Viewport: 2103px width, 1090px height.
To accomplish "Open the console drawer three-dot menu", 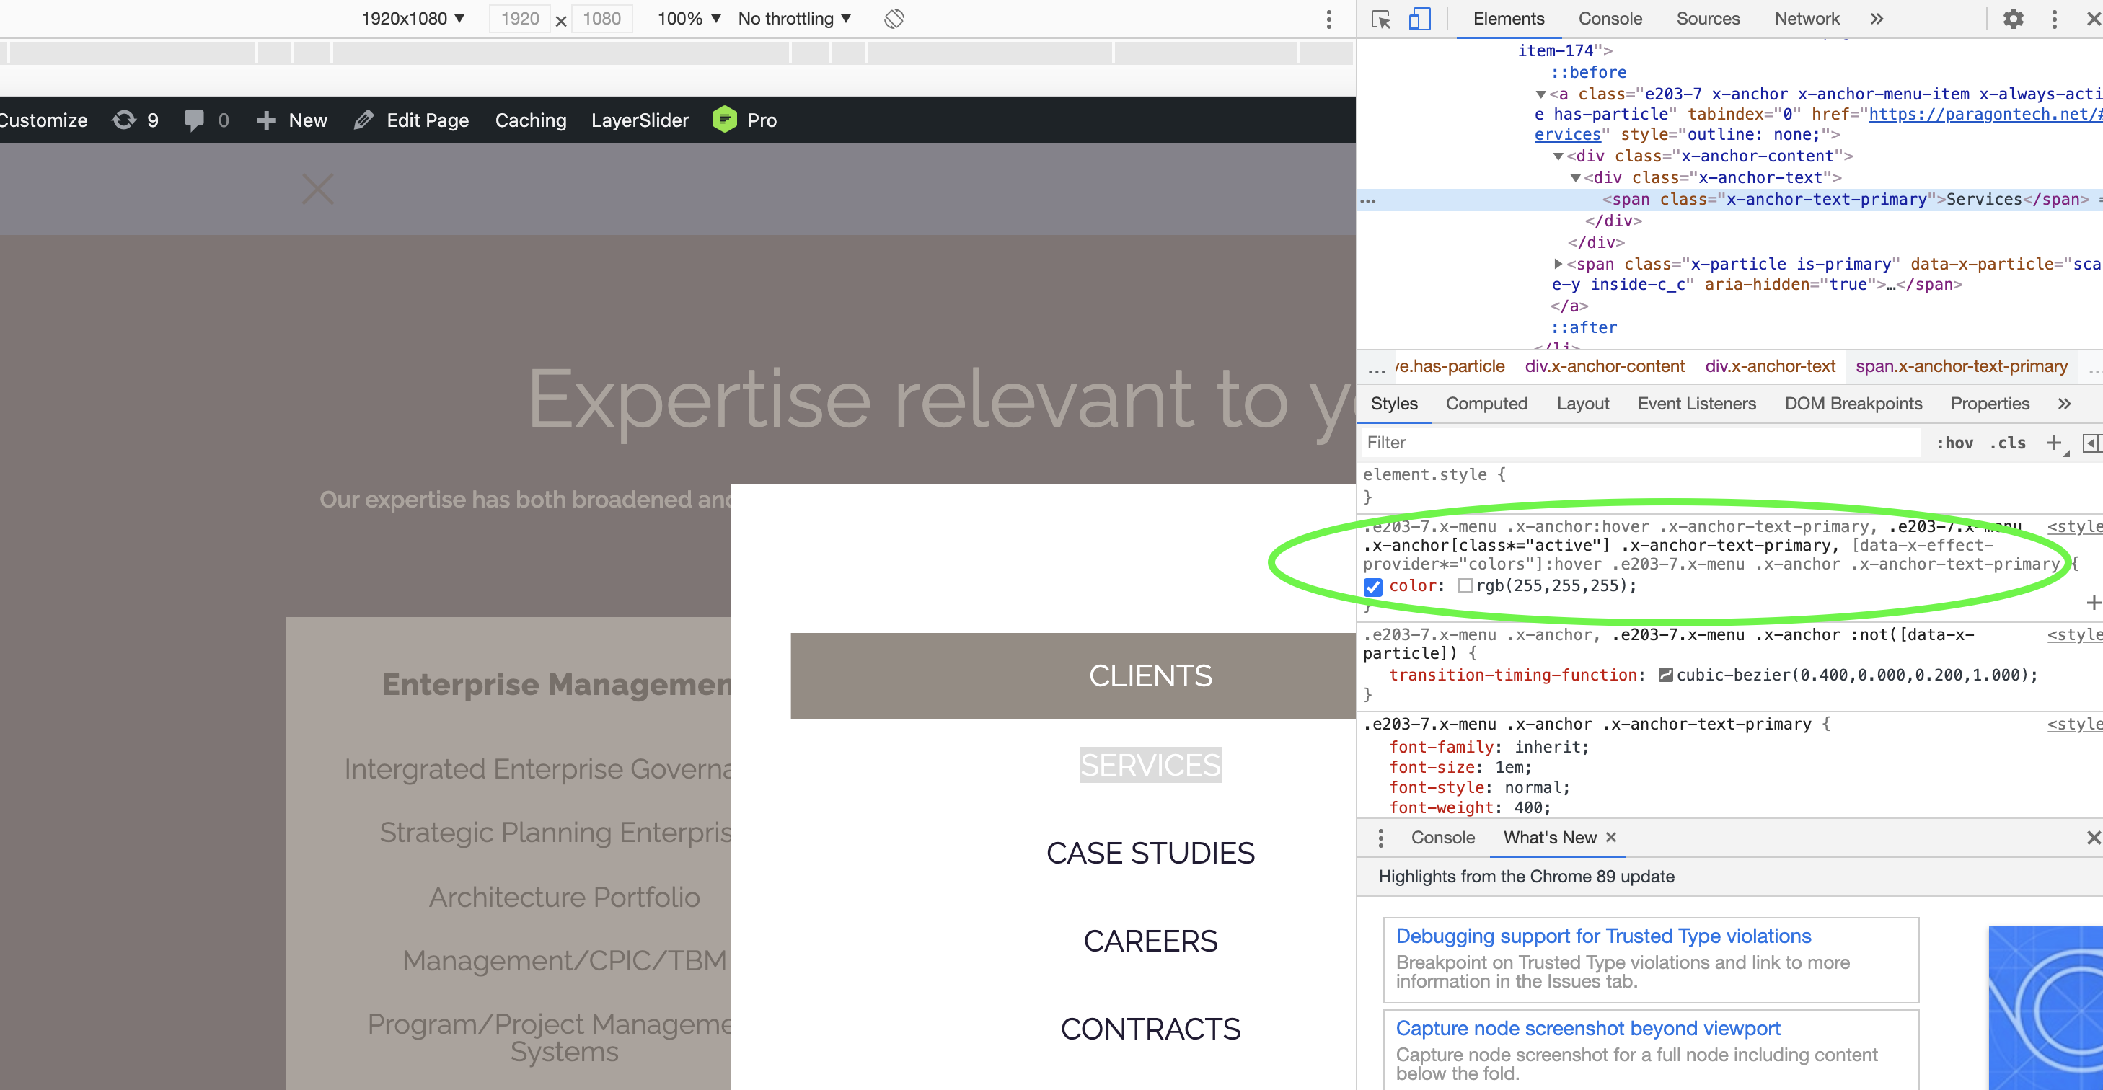I will click(1380, 837).
